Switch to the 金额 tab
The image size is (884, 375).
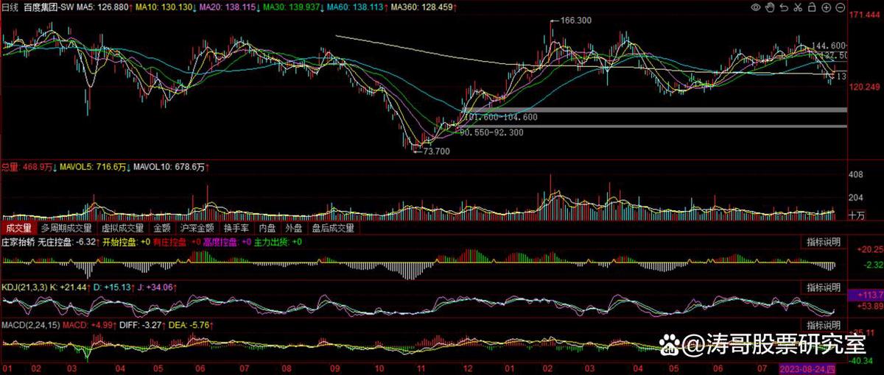tap(161, 229)
